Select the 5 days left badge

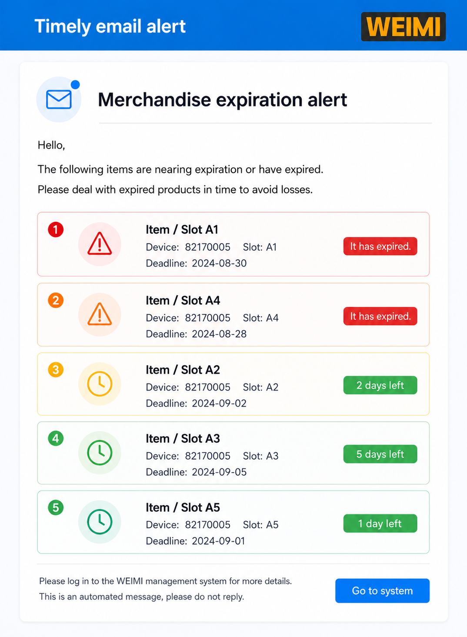380,454
